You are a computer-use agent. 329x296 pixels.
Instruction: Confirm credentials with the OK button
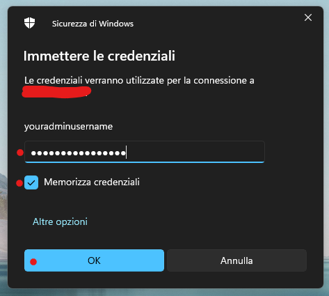pyautogui.click(x=94, y=260)
